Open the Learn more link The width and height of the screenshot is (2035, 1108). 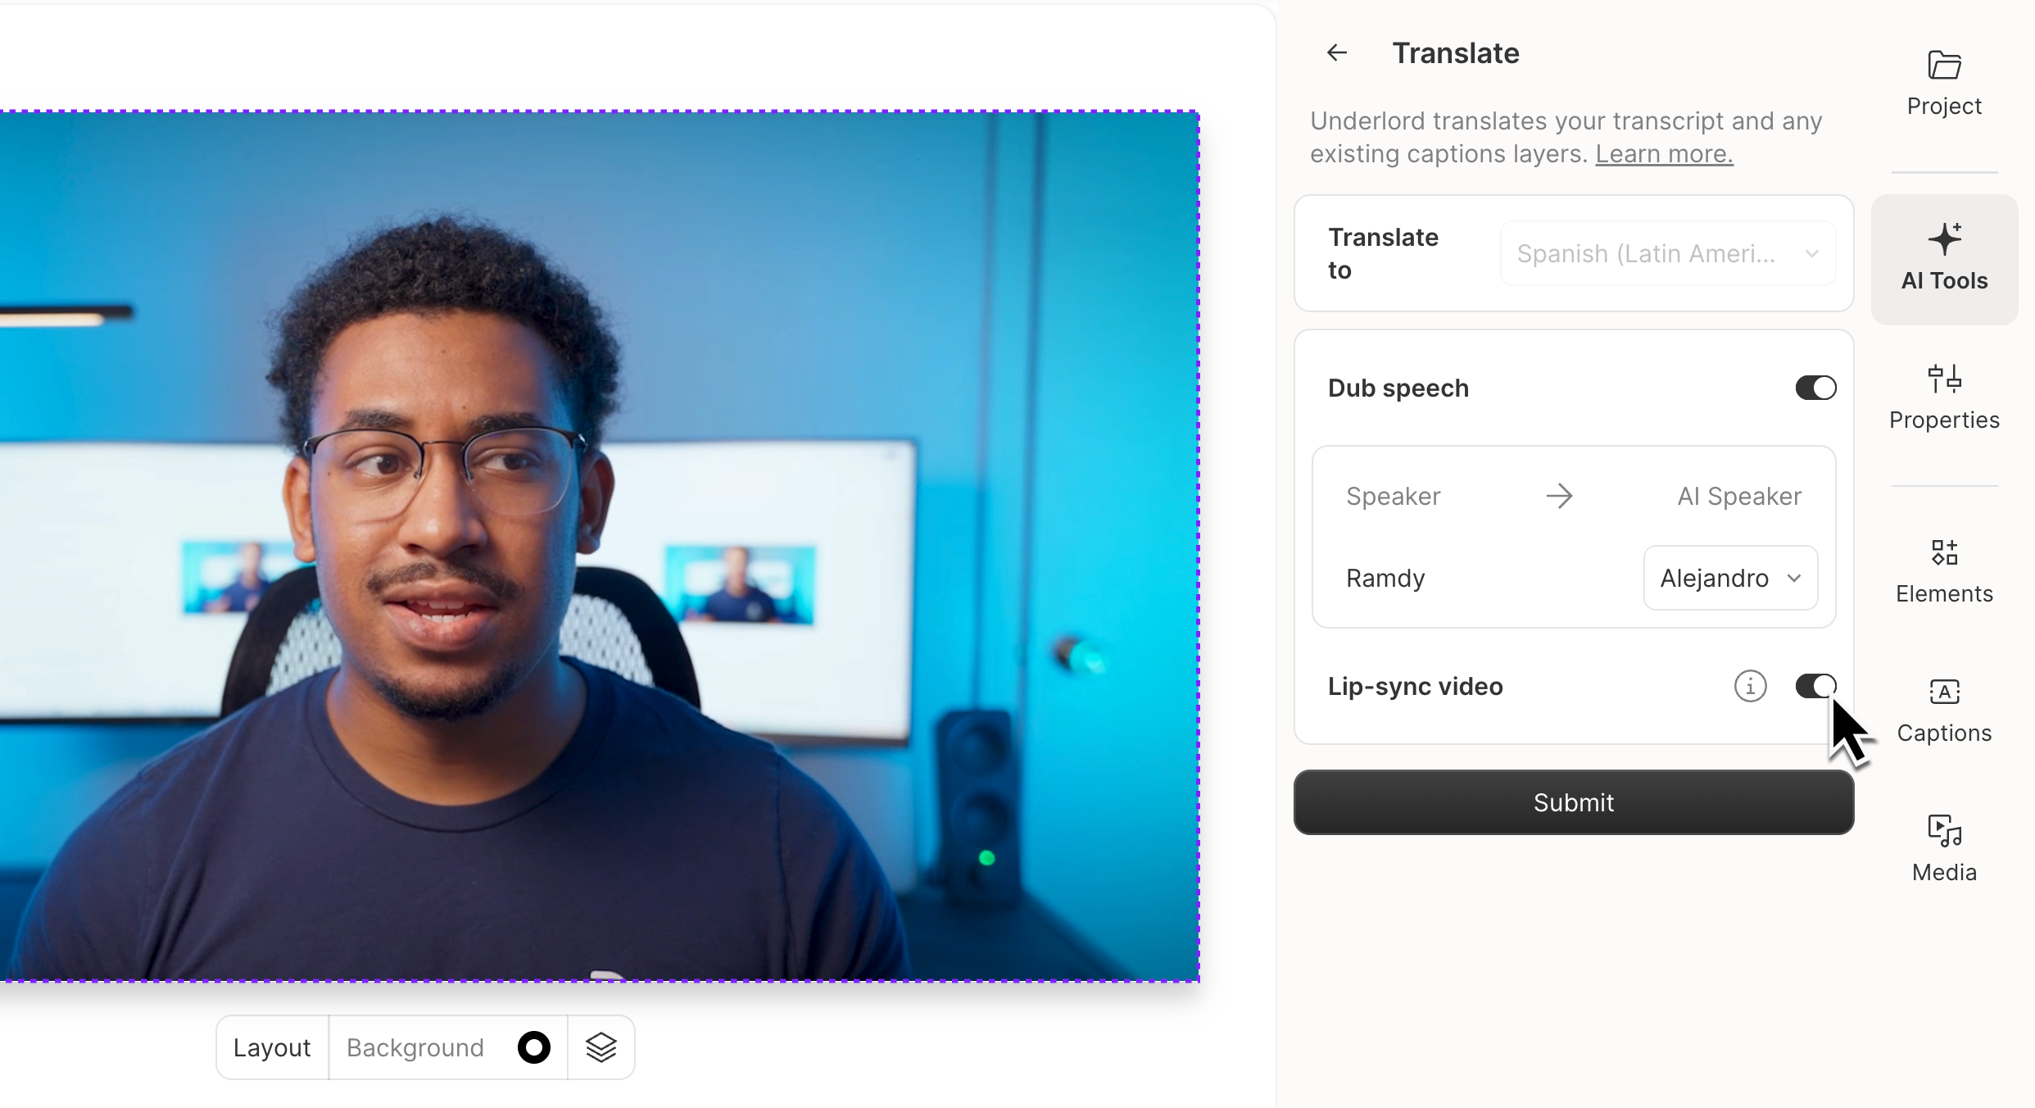(1663, 153)
